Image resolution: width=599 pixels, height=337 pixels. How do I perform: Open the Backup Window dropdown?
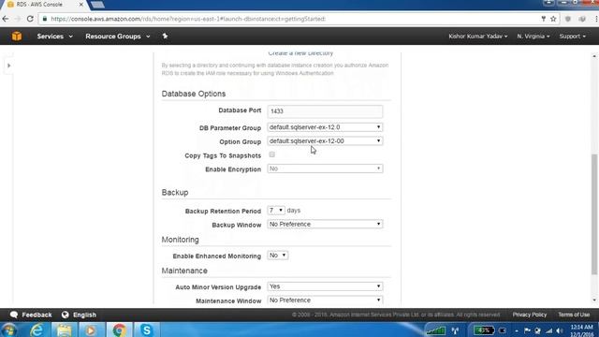pyautogui.click(x=325, y=225)
